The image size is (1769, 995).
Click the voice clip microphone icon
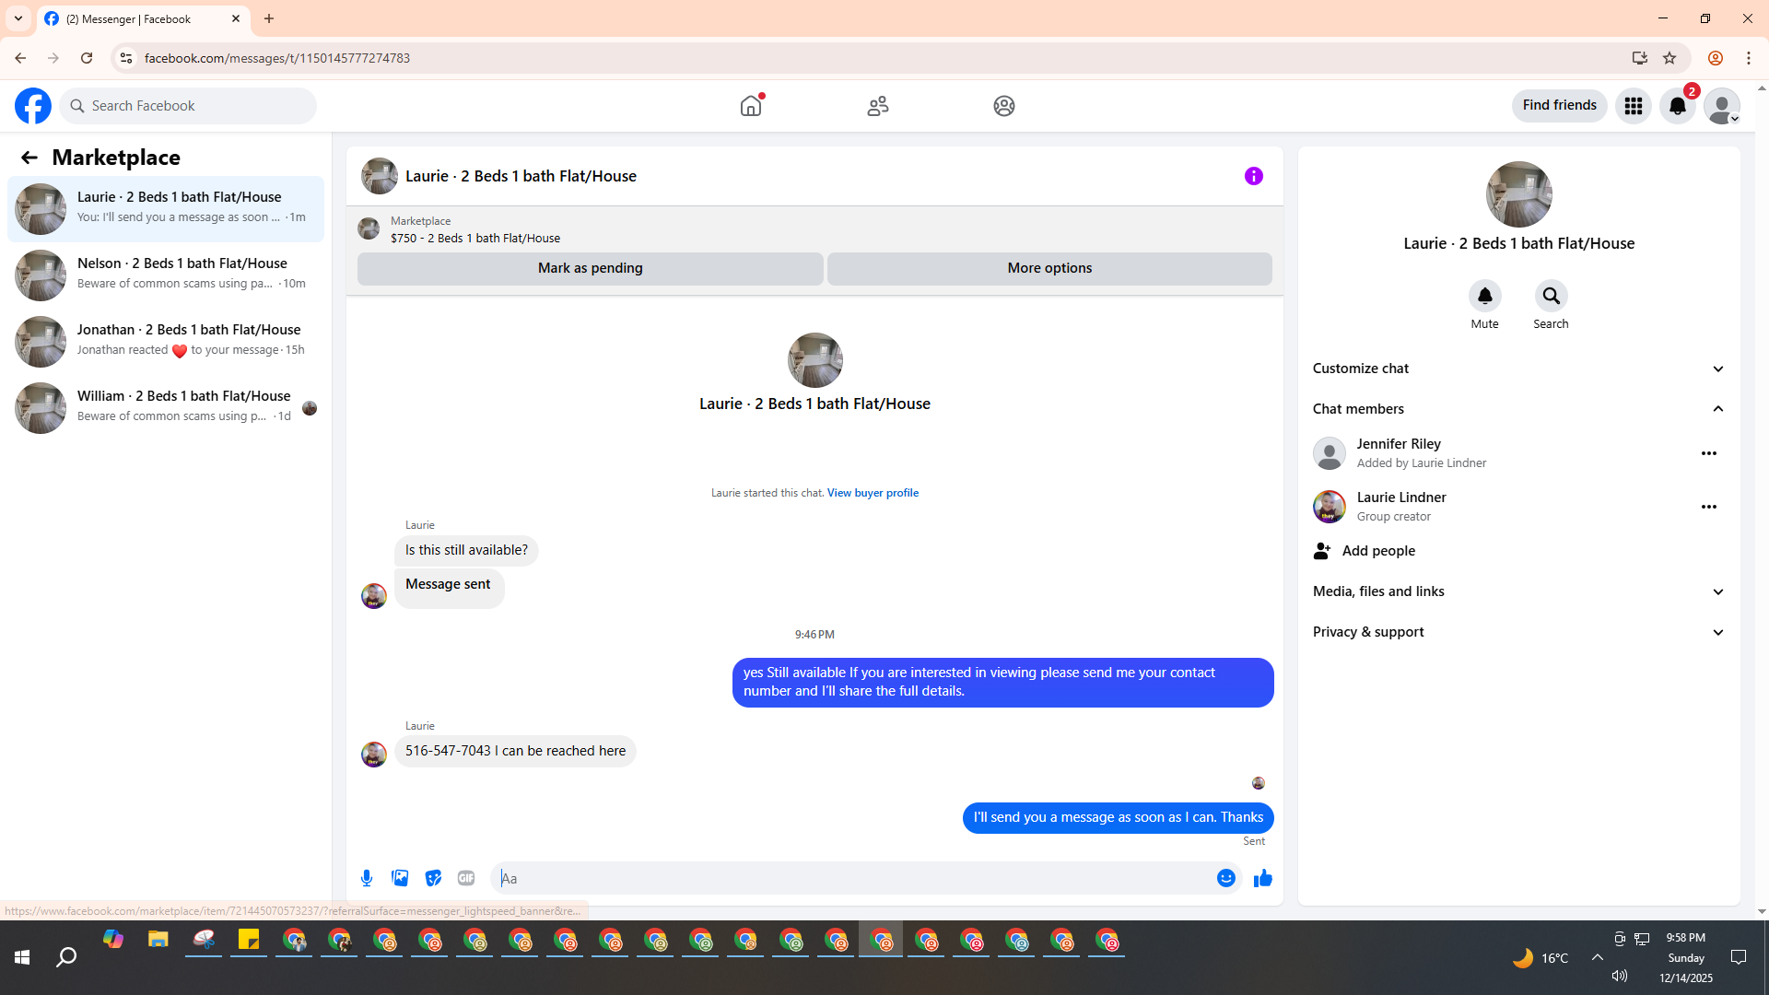tap(367, 878)
